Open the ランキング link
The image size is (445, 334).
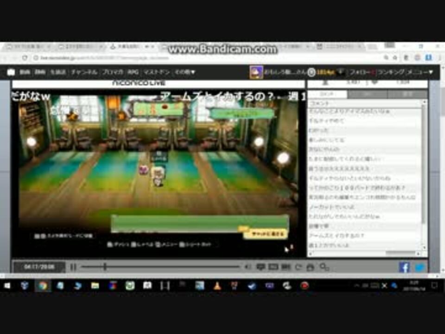tap(391, 72)
